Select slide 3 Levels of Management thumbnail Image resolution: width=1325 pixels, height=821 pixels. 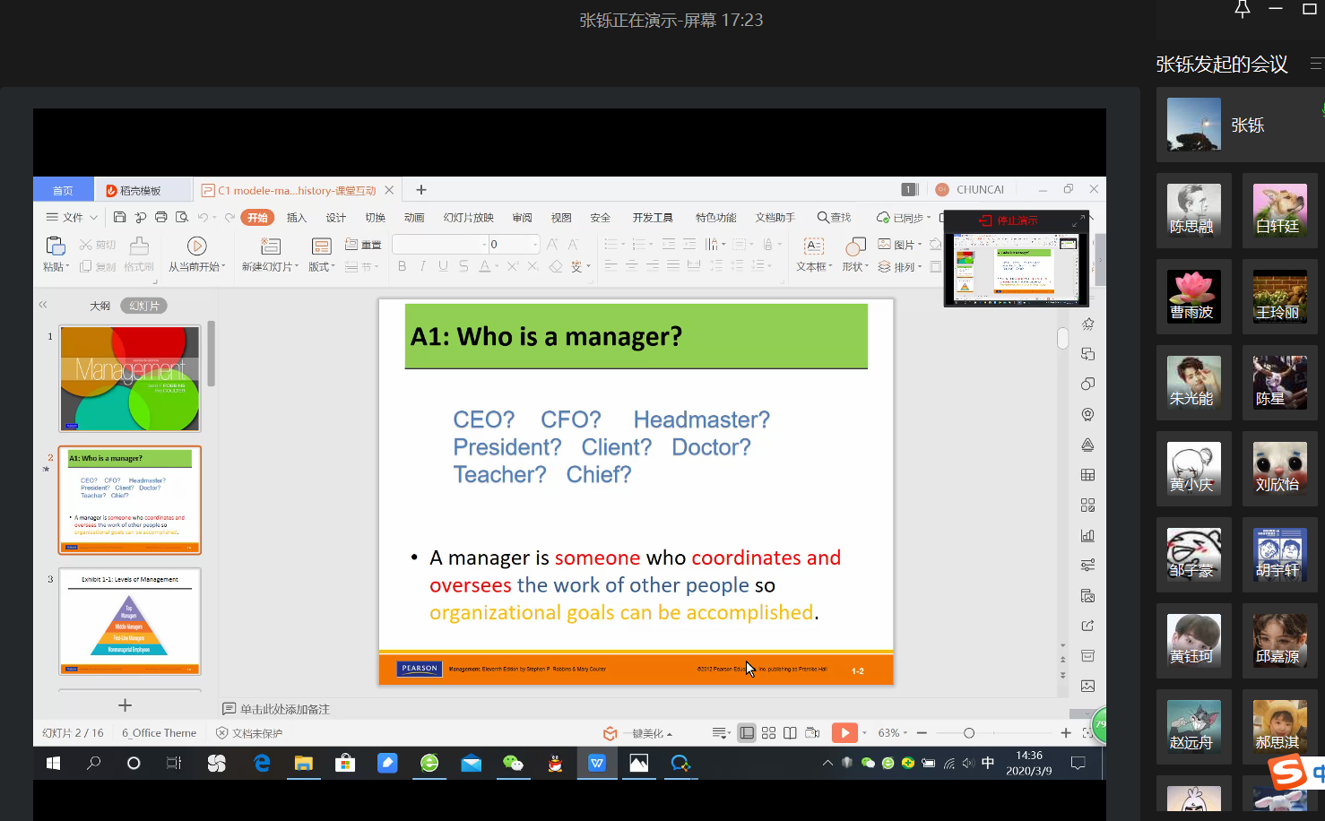[x=130, y=621]
